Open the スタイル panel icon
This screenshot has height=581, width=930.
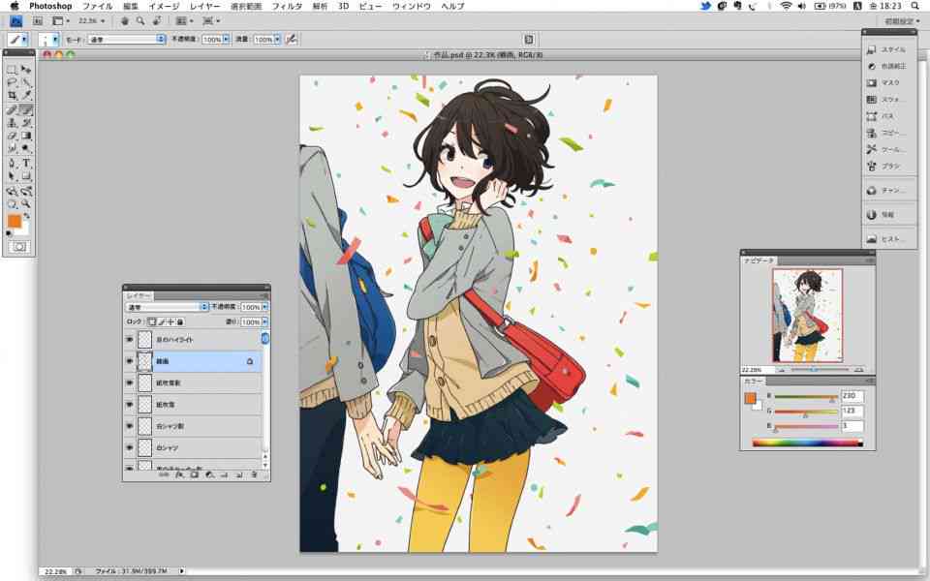[888, 49]
